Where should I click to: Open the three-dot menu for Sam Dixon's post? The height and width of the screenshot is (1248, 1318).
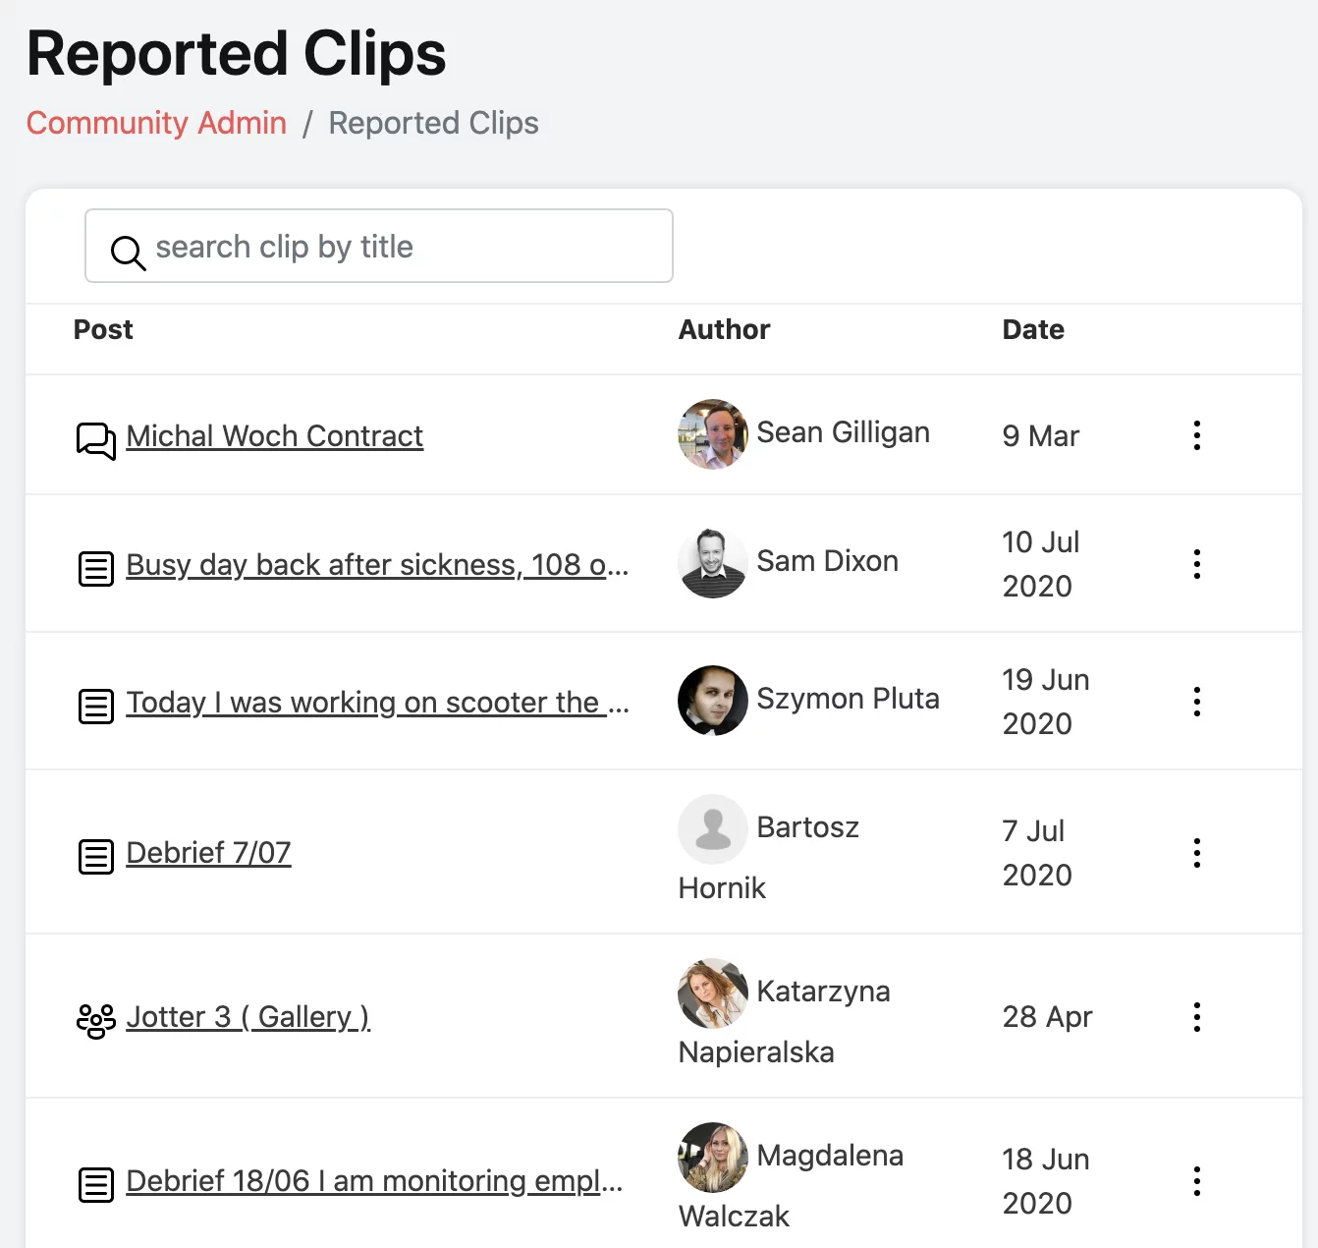point(1196,564)
